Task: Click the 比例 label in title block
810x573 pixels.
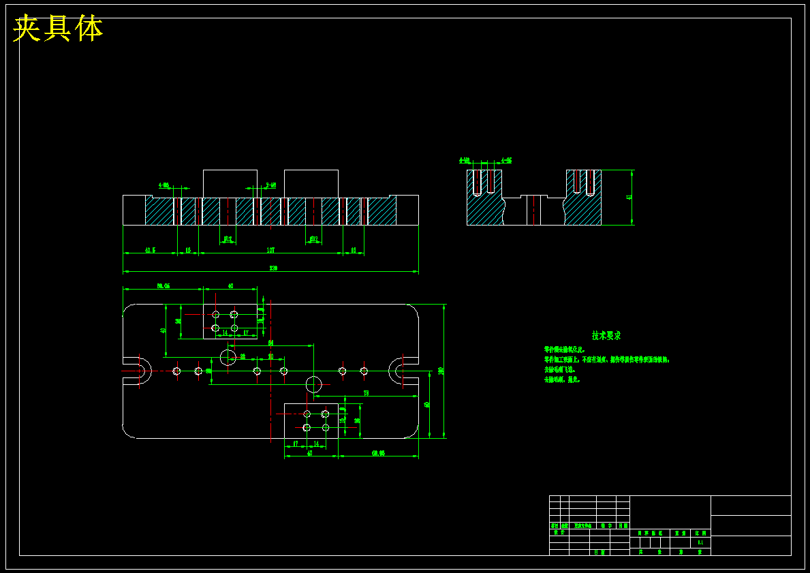Action: [700, 533]
